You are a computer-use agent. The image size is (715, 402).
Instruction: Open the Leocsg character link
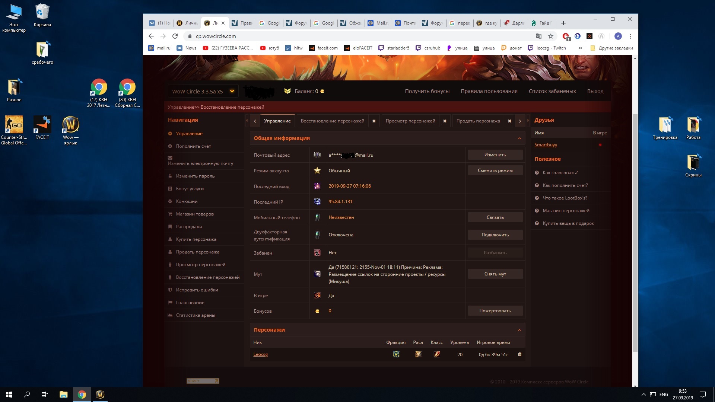pos(260,354)
